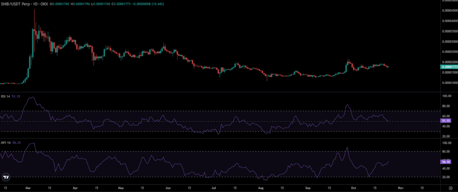Click the 0.00001000 price axis label
This screenshot has width=458, height=192.
pyautogui.click(x=450, y=83)
